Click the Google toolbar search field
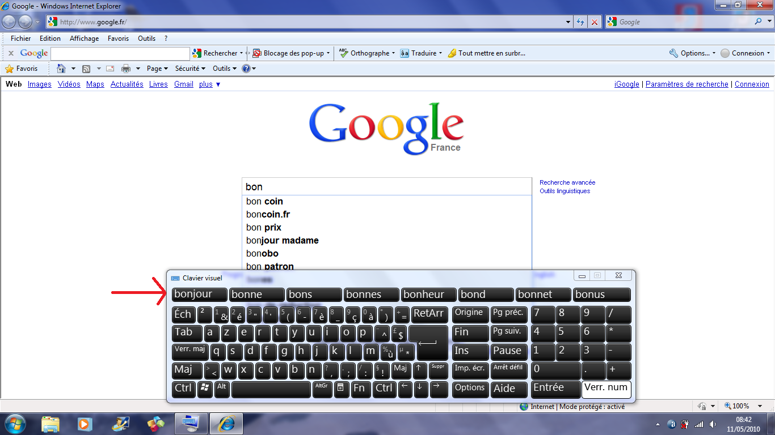This screenshot has height=435, width=775. tap(120, 53)
